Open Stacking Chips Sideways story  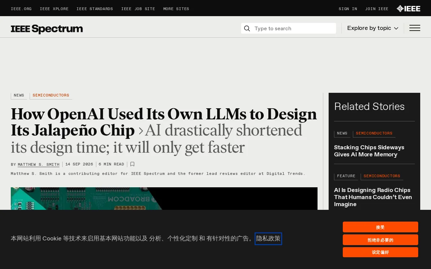click(369, 151)
